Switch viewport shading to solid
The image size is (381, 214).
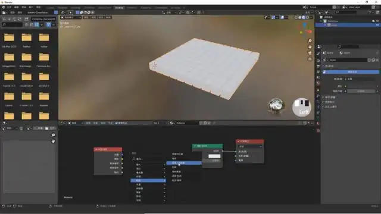click(300, 17)
